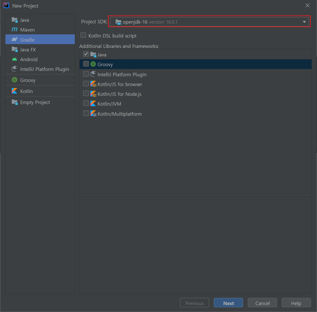Click the IntelliJ Platform Plugin sidebar icon
The image size is (317, 312).
[x=15, y=69]
